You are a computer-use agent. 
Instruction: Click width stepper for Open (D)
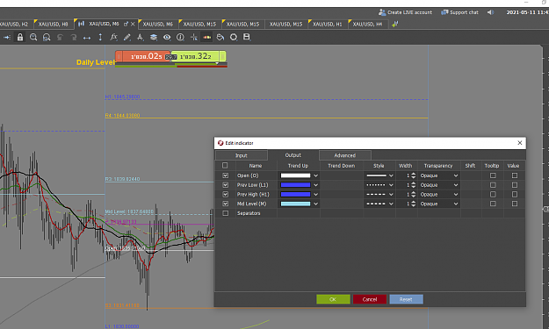[x=414, y=175]
